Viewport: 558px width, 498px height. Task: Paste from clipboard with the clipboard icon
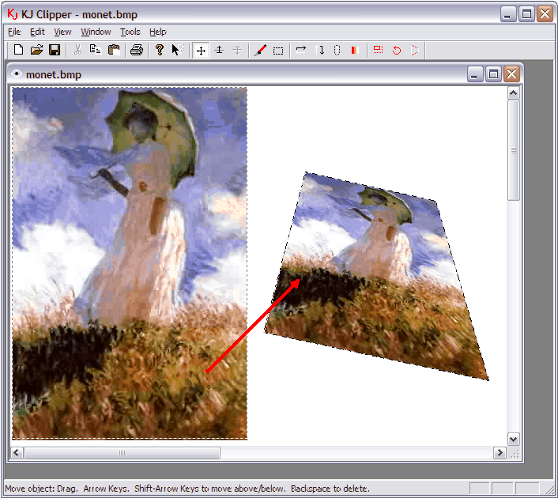pyautogui.click(x=114, y=50)
